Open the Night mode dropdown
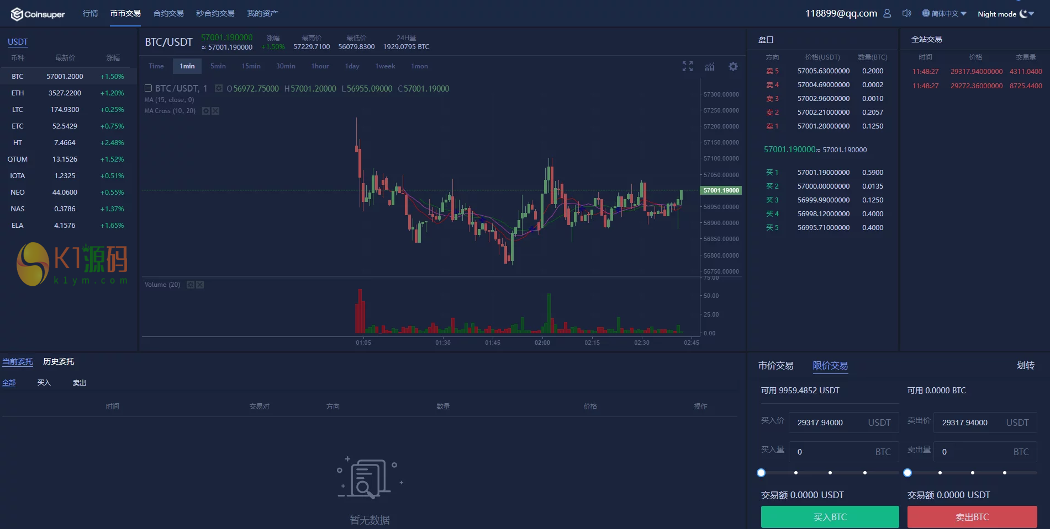The height and width of the screenshot is (529, 1050). pos(1005,14)
